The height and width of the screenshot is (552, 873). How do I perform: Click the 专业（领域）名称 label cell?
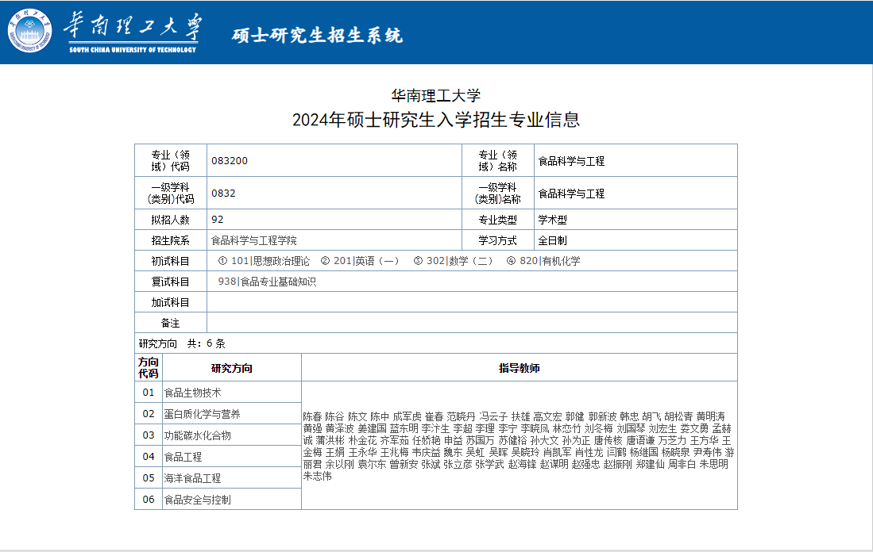click(498, 161)
